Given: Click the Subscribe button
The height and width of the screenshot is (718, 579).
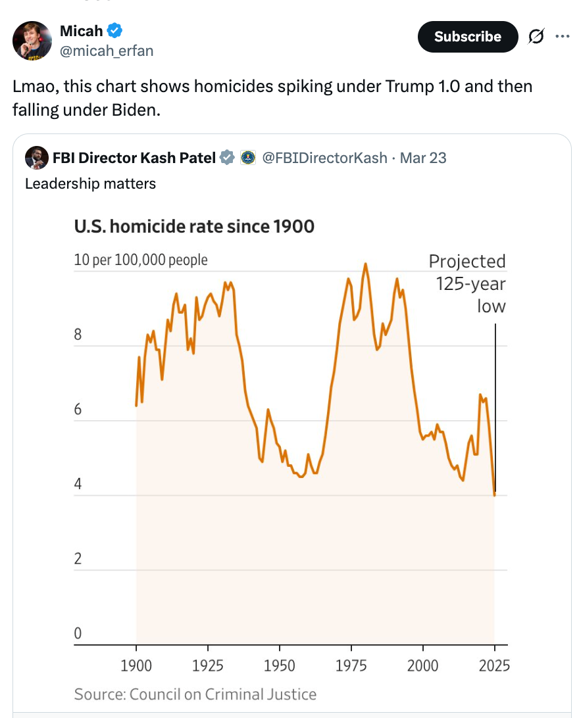Looking at the screenshot, I should [467, 37].
